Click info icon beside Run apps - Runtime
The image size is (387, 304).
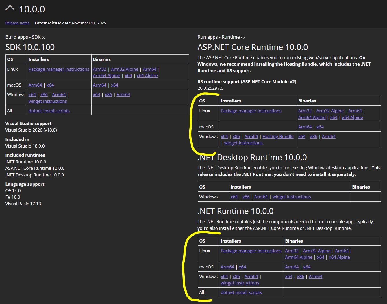click(243, 37)
